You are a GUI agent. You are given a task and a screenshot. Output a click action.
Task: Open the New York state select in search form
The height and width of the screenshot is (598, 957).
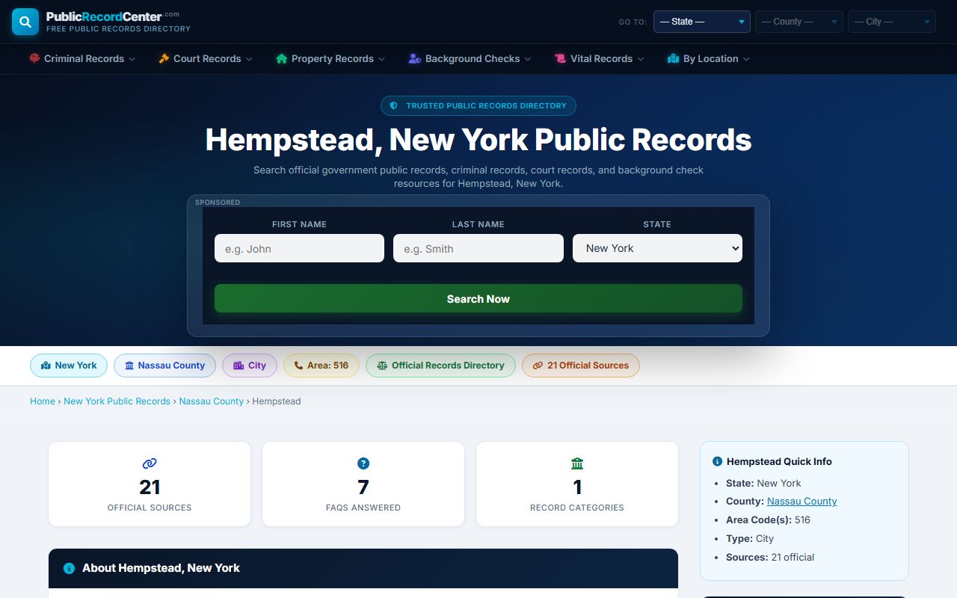point(657,248)
